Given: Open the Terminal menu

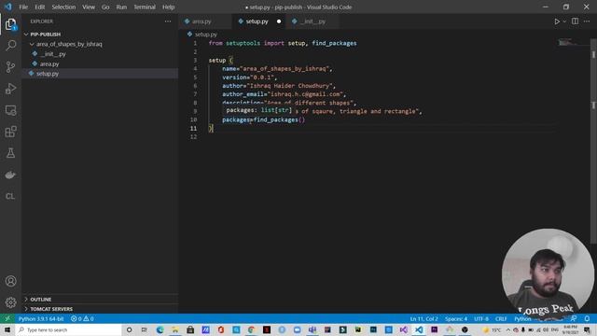Looking at the screenshot, I should [145, 7].
